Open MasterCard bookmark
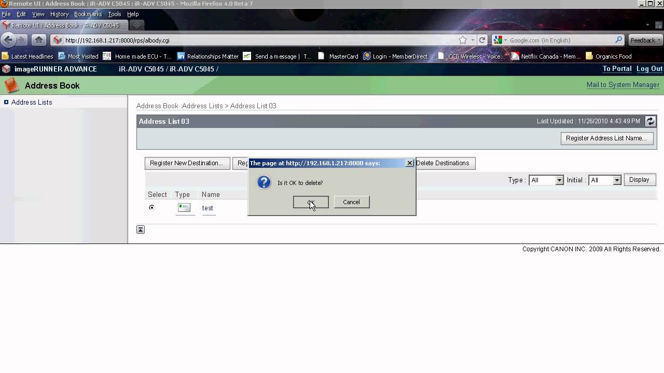Viewport: 664px width, 373px height. [x=338, y=56]
